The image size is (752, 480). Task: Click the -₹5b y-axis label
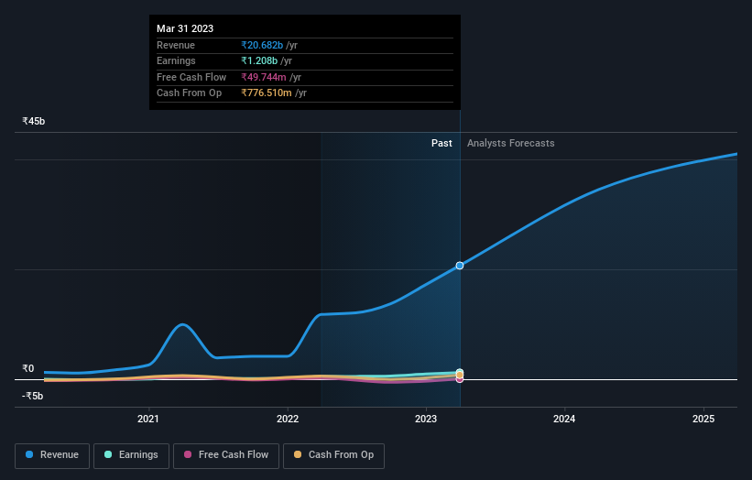point(33,396)
